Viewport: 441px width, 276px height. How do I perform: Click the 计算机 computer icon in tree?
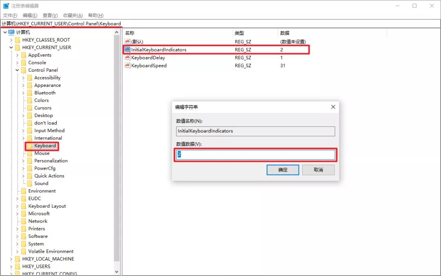[x=11, y=32]
